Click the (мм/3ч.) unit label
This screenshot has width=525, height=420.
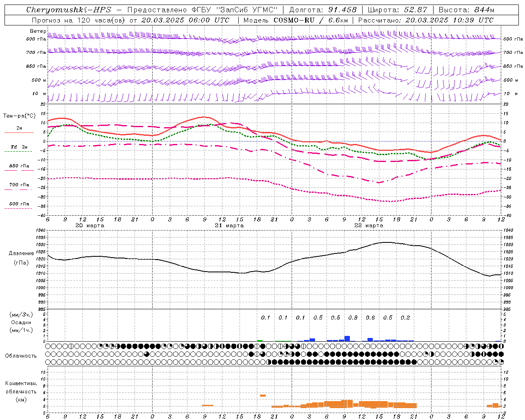tap(21, 315)
